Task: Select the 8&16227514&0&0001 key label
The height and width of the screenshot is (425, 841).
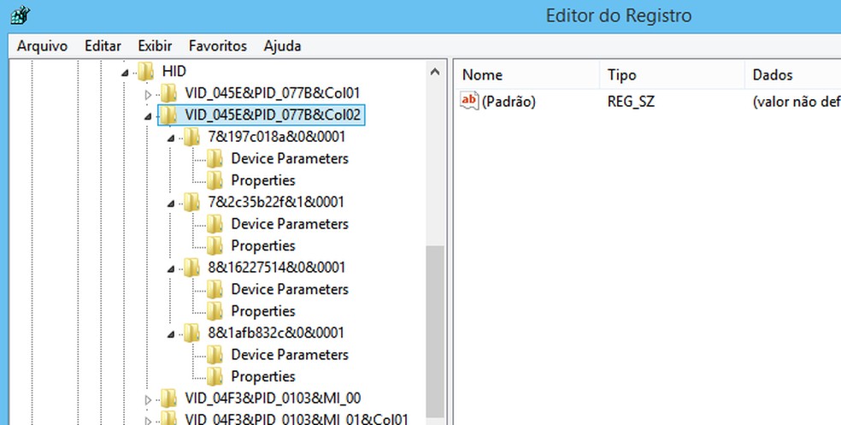Action: (277, 268)
